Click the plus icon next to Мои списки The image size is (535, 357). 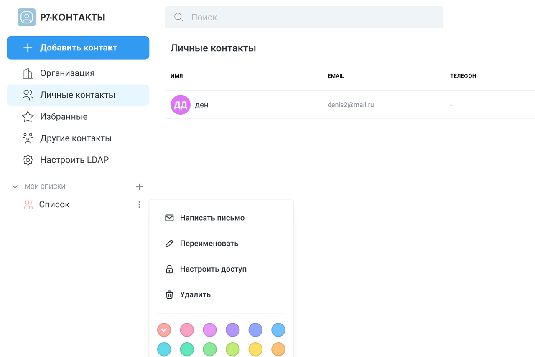coord(139,187)
